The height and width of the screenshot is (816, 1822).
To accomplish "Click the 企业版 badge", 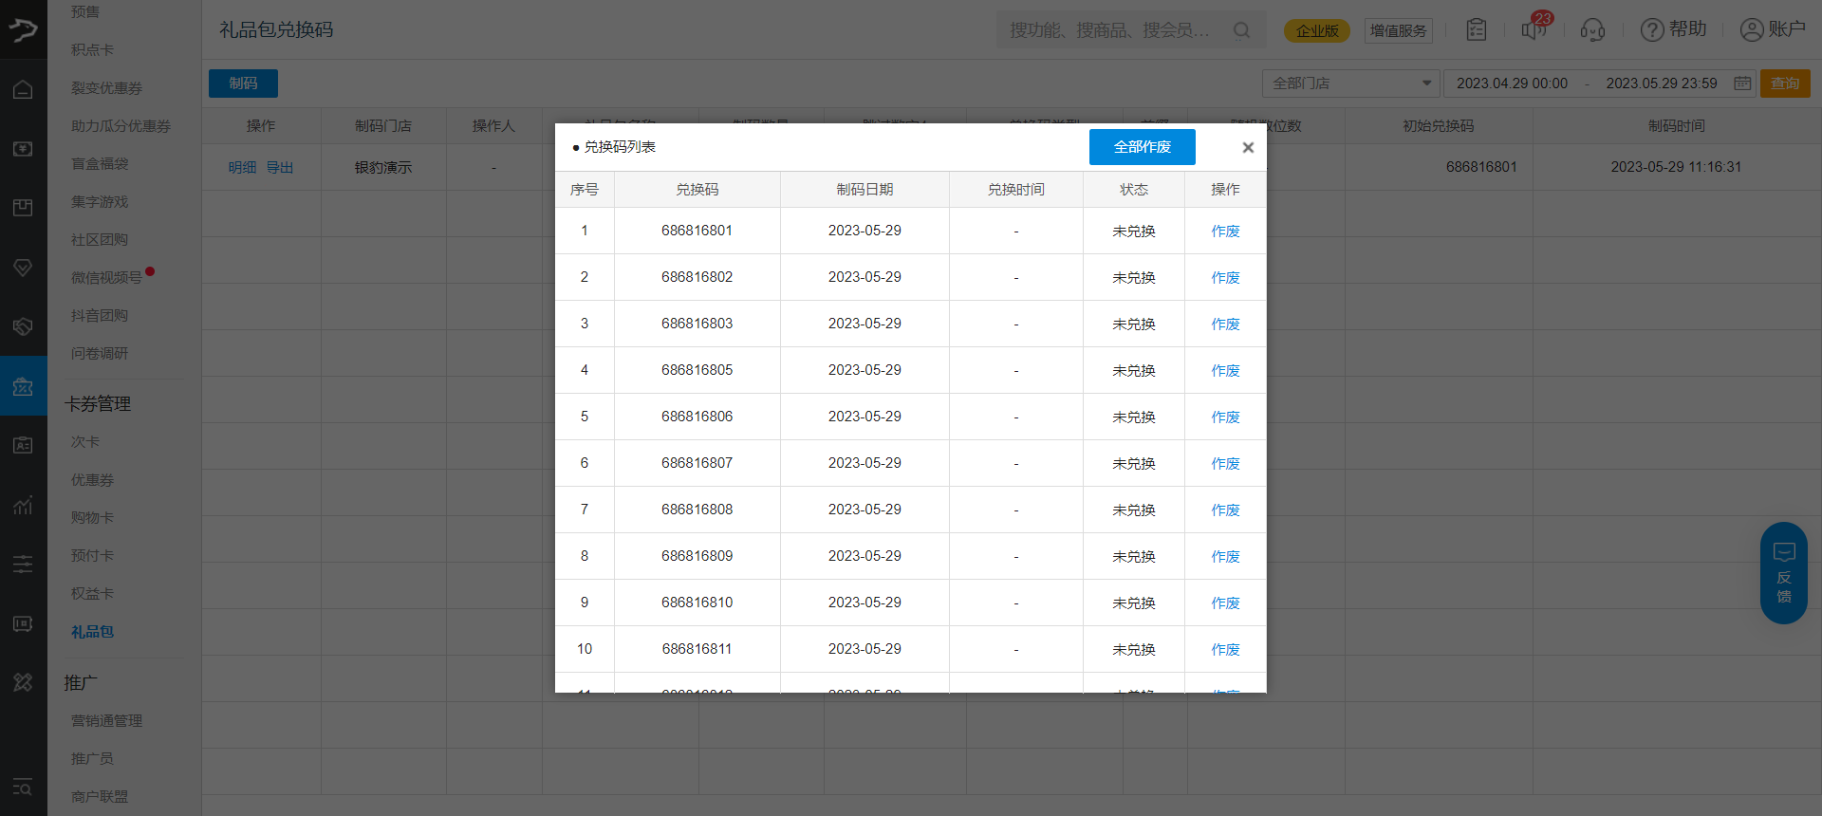I will coord(1317,30).
